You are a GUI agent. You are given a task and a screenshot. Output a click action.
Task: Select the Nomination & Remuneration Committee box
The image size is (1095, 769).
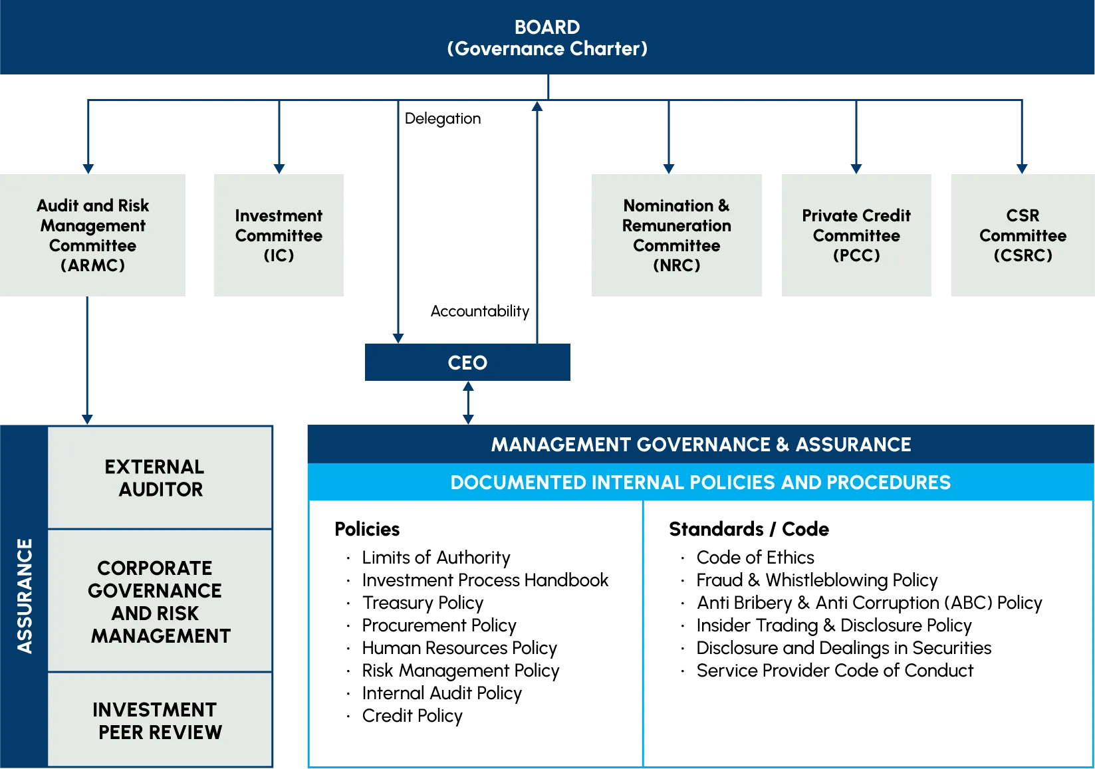677,234
